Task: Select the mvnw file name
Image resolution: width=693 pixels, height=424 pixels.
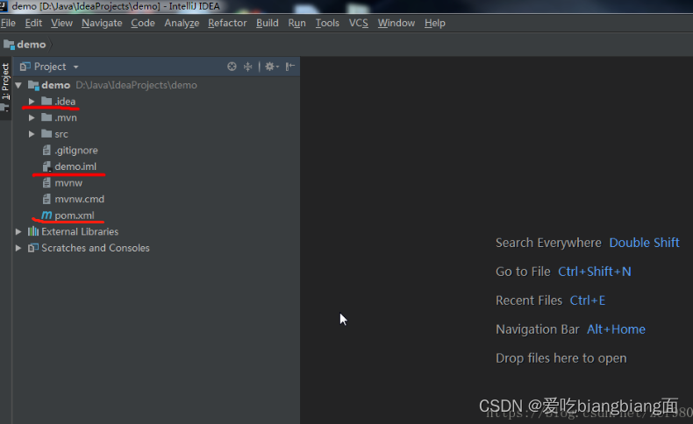Action: (68, 183)
